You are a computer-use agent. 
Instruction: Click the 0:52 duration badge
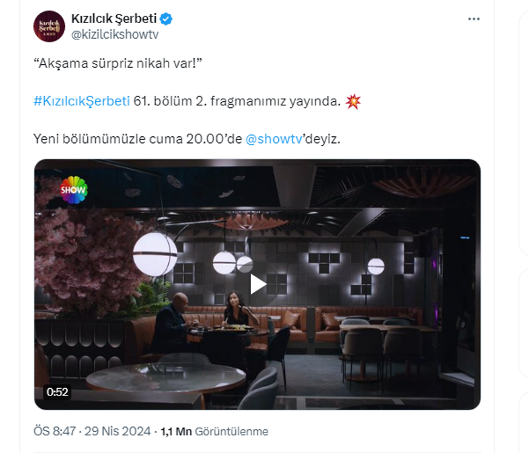point(57,392)
